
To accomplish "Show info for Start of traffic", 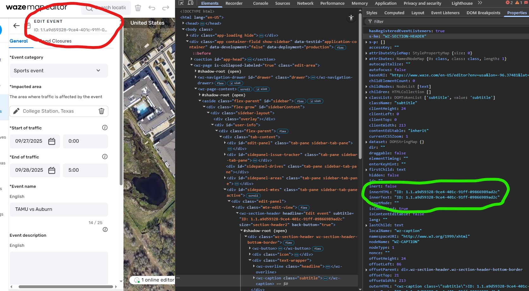I will (105, 128).
